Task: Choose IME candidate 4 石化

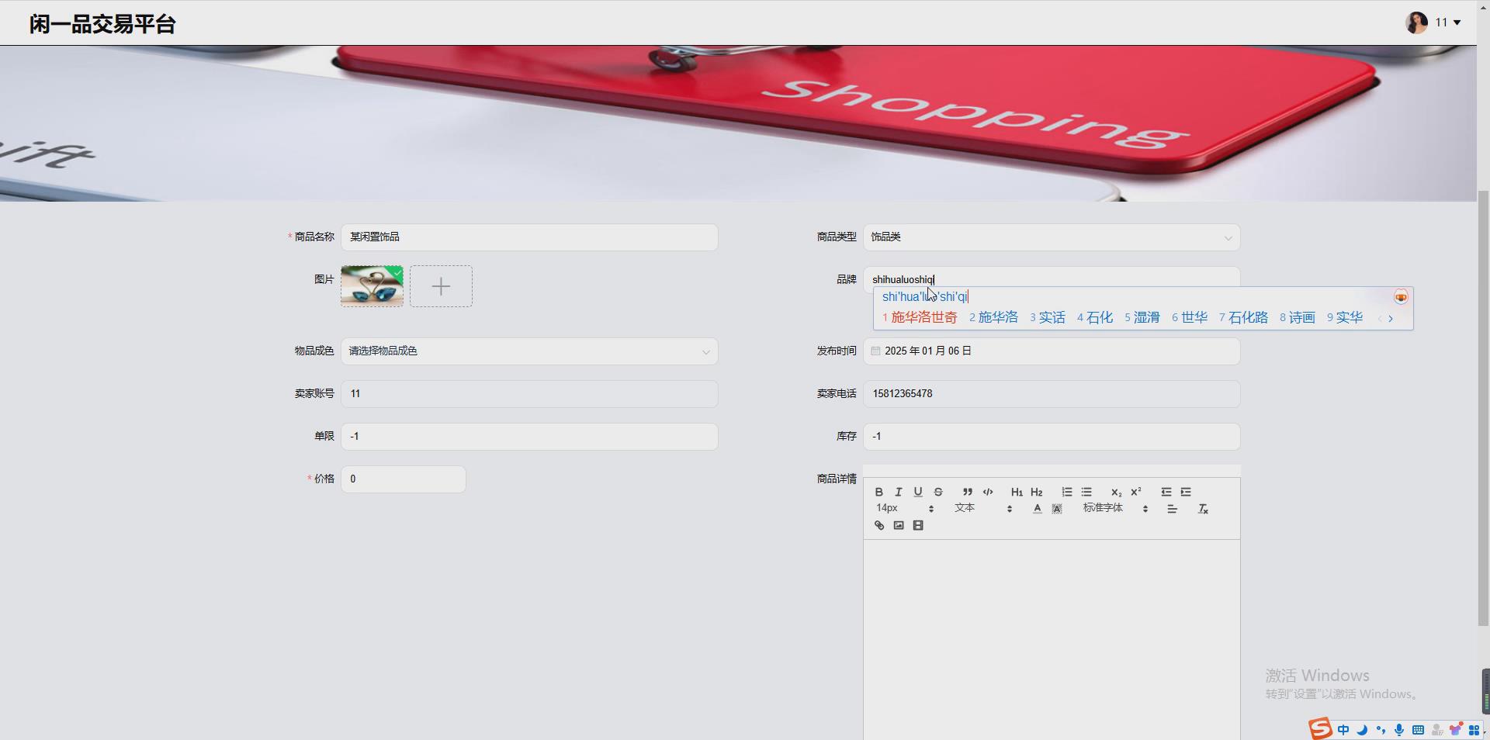Action: click(x=1095, y=317)
